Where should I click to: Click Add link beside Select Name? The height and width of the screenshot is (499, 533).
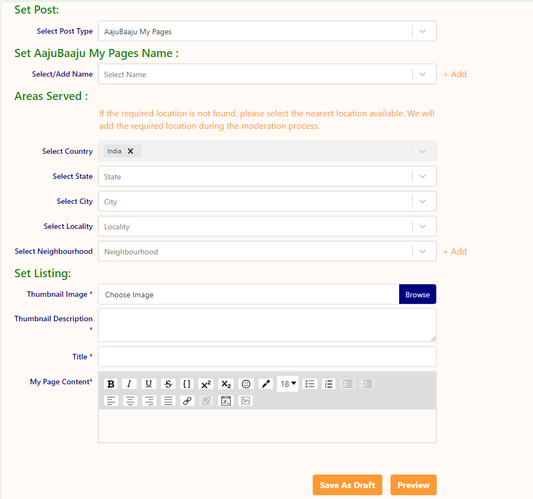455,74
